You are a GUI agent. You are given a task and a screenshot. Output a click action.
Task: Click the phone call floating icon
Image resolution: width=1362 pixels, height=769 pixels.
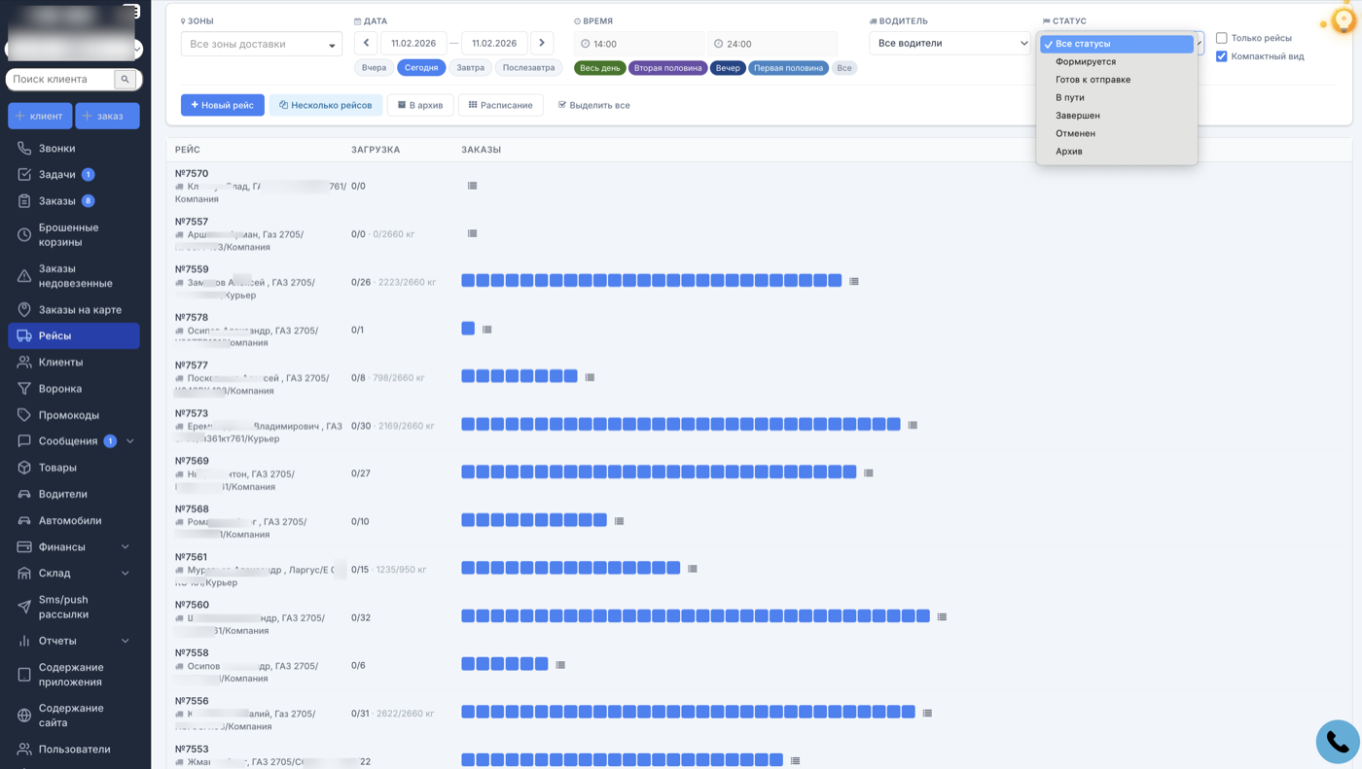(x=1338, y=743)
